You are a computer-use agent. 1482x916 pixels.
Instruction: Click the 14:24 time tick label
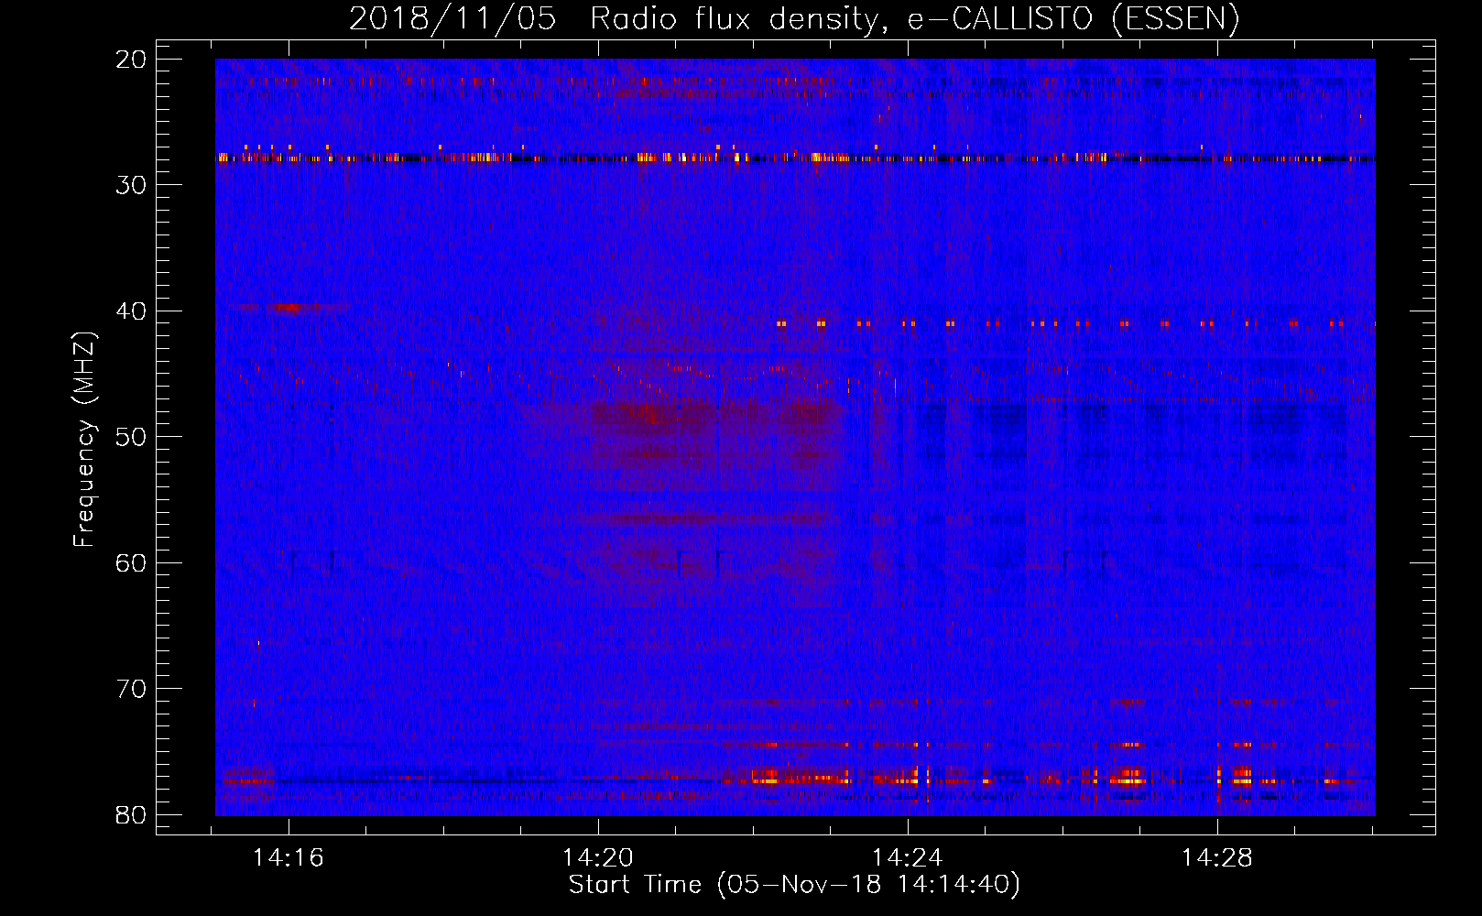(908, 858)
